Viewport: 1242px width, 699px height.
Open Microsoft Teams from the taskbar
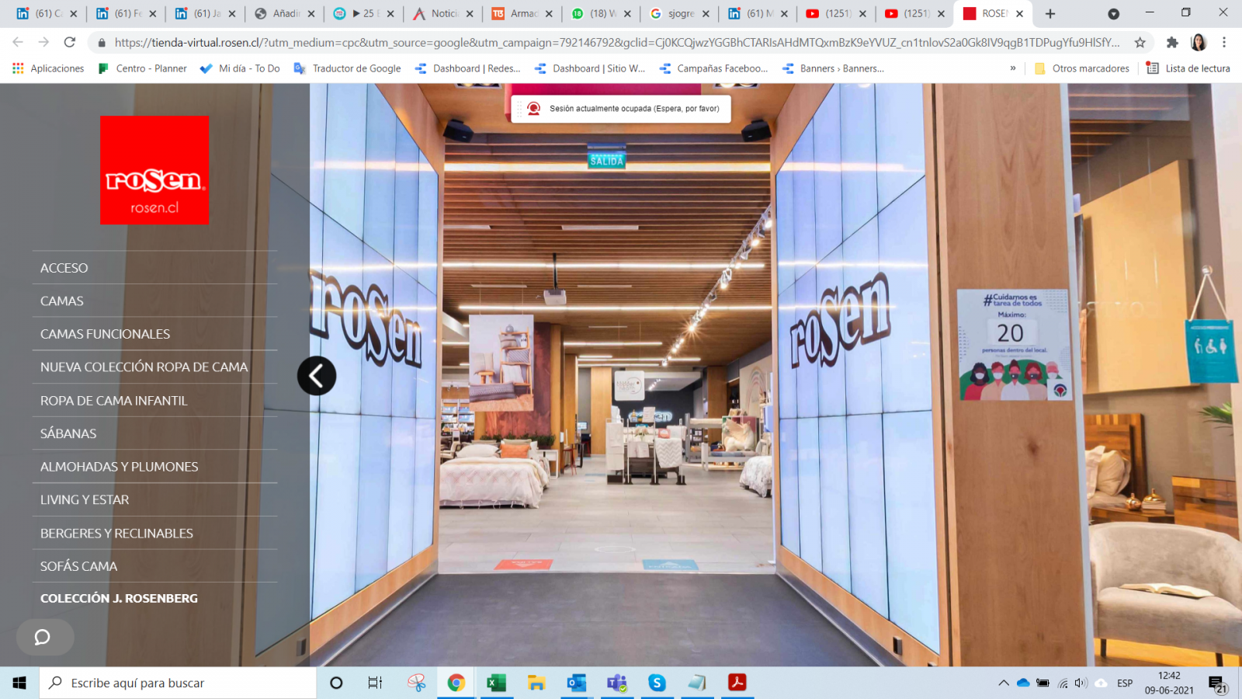tap(617, 683)
